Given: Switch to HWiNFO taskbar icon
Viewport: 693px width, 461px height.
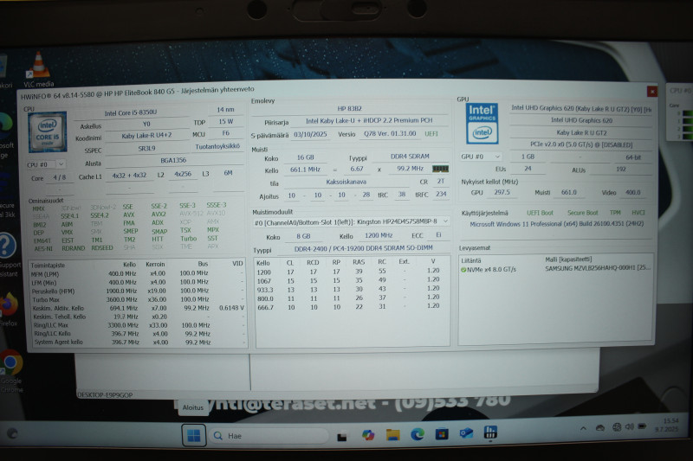Looking at the screenshot, I should [x=490, y=432].
